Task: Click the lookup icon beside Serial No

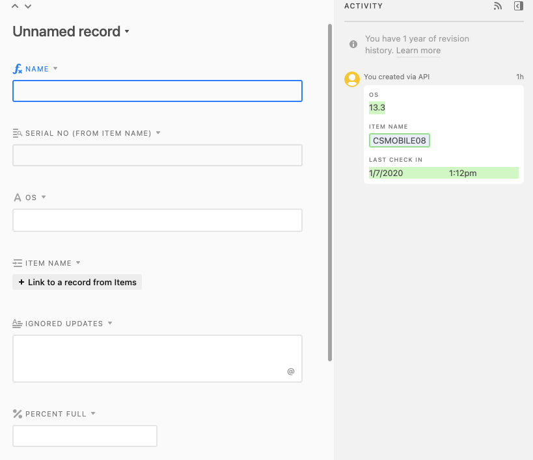Action: 18,133
